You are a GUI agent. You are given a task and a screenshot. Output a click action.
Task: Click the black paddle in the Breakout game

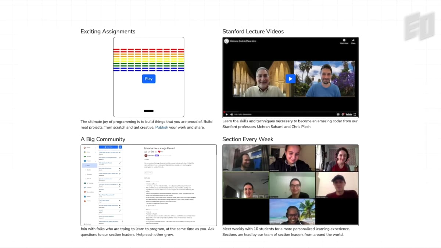(x=148, y=111)
